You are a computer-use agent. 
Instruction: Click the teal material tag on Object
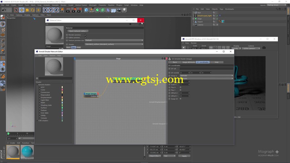[x=223, y=22]
